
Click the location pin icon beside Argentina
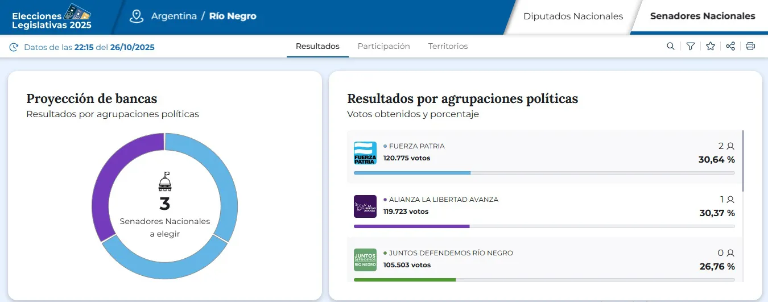(137, 16)
